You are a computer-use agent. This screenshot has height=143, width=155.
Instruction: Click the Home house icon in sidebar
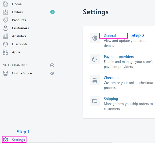[5, 4]
